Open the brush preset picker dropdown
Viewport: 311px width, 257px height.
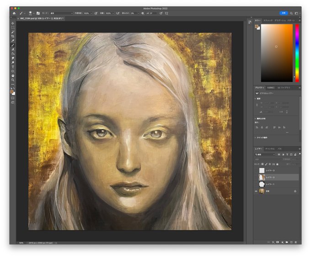coord(34,13)
